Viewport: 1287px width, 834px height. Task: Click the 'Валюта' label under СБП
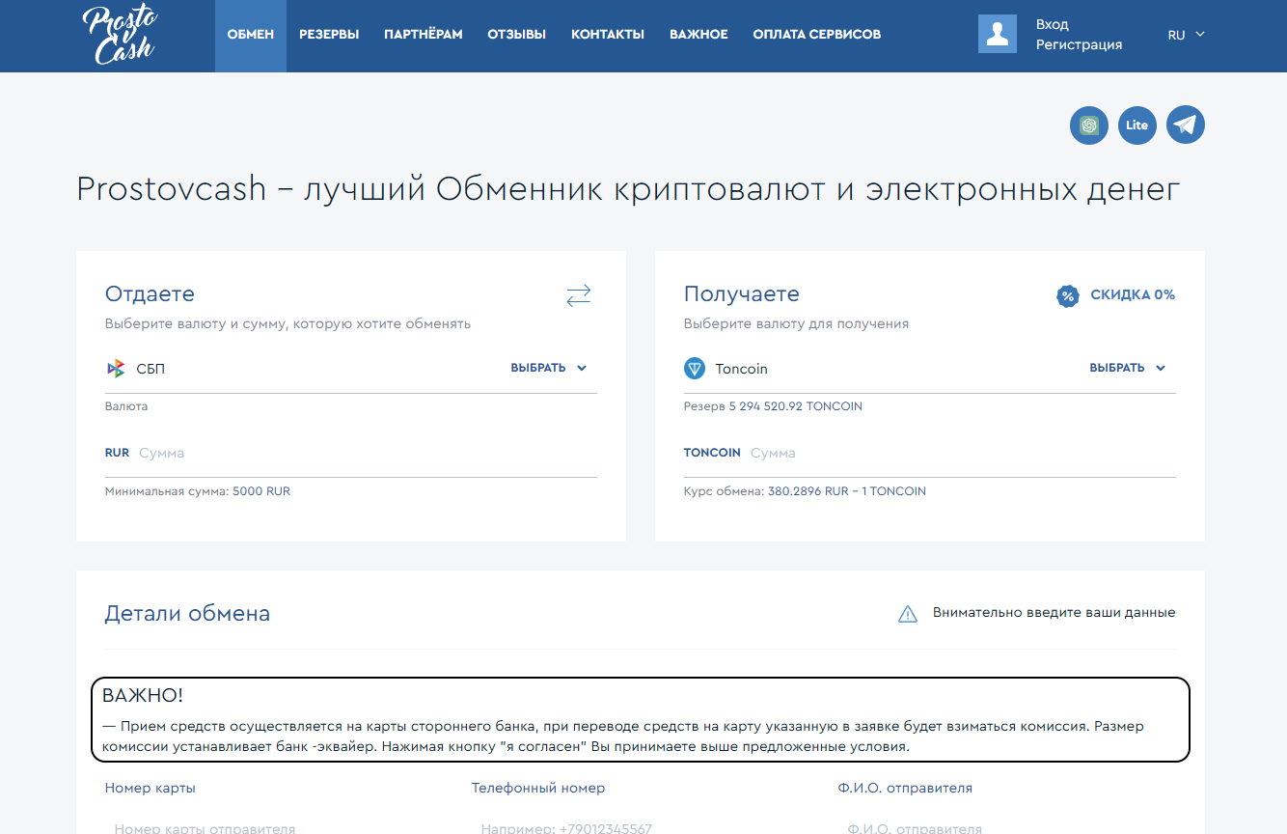126,406
